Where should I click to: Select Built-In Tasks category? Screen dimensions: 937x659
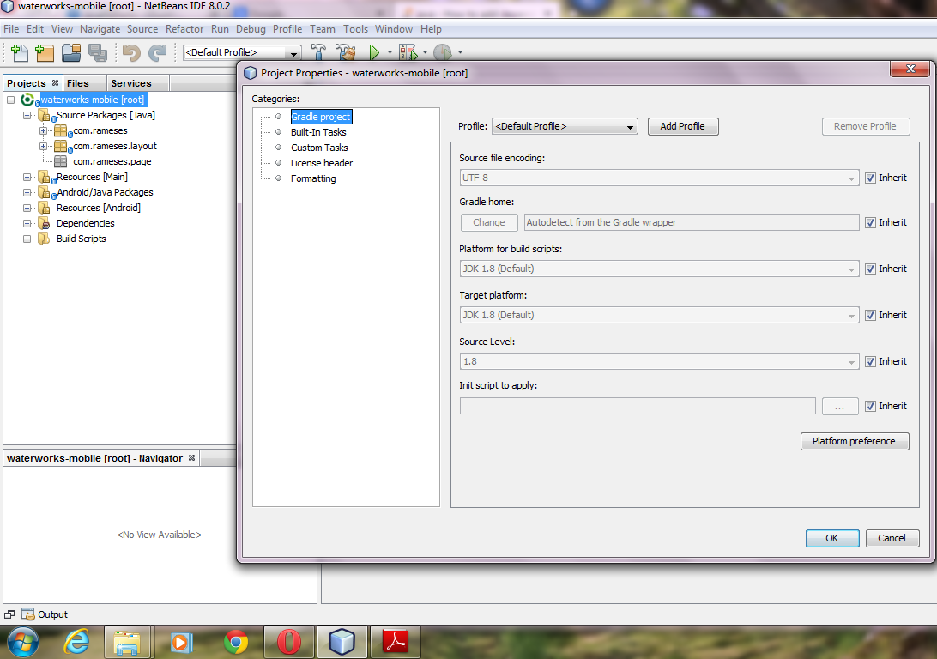(x=318, y=132)
